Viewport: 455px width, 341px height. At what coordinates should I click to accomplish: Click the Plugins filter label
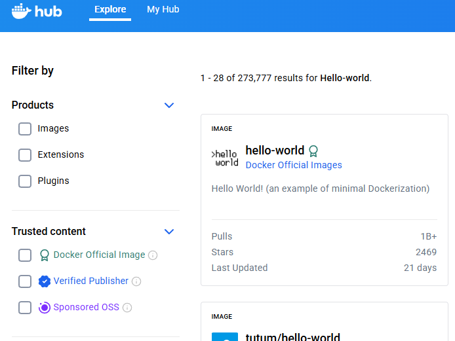click(53, 181)
